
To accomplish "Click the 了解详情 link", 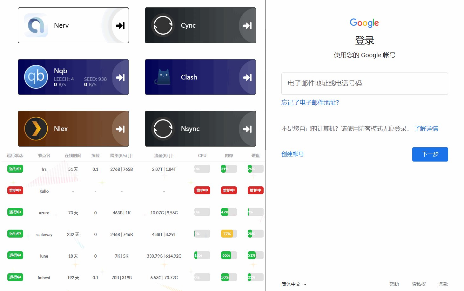I will click(426, 128).
